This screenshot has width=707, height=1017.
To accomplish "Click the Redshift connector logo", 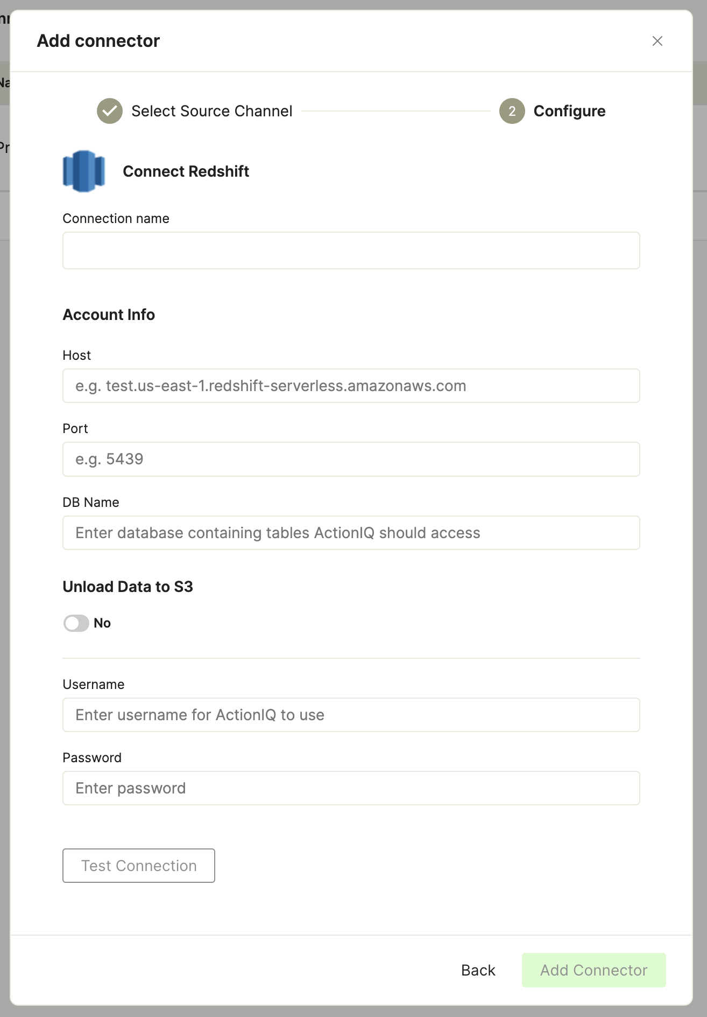I will pyautogui.click(x=84, y=171).
